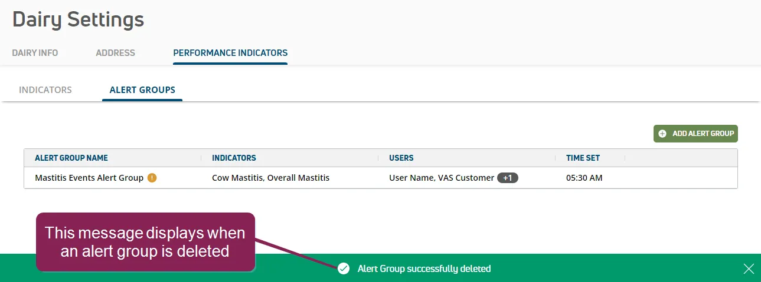Image resolution: width=761 pixels, height=282 pixels.
Task: Sort by Alert Group Name column header
Action: click(x=71, y=158)
